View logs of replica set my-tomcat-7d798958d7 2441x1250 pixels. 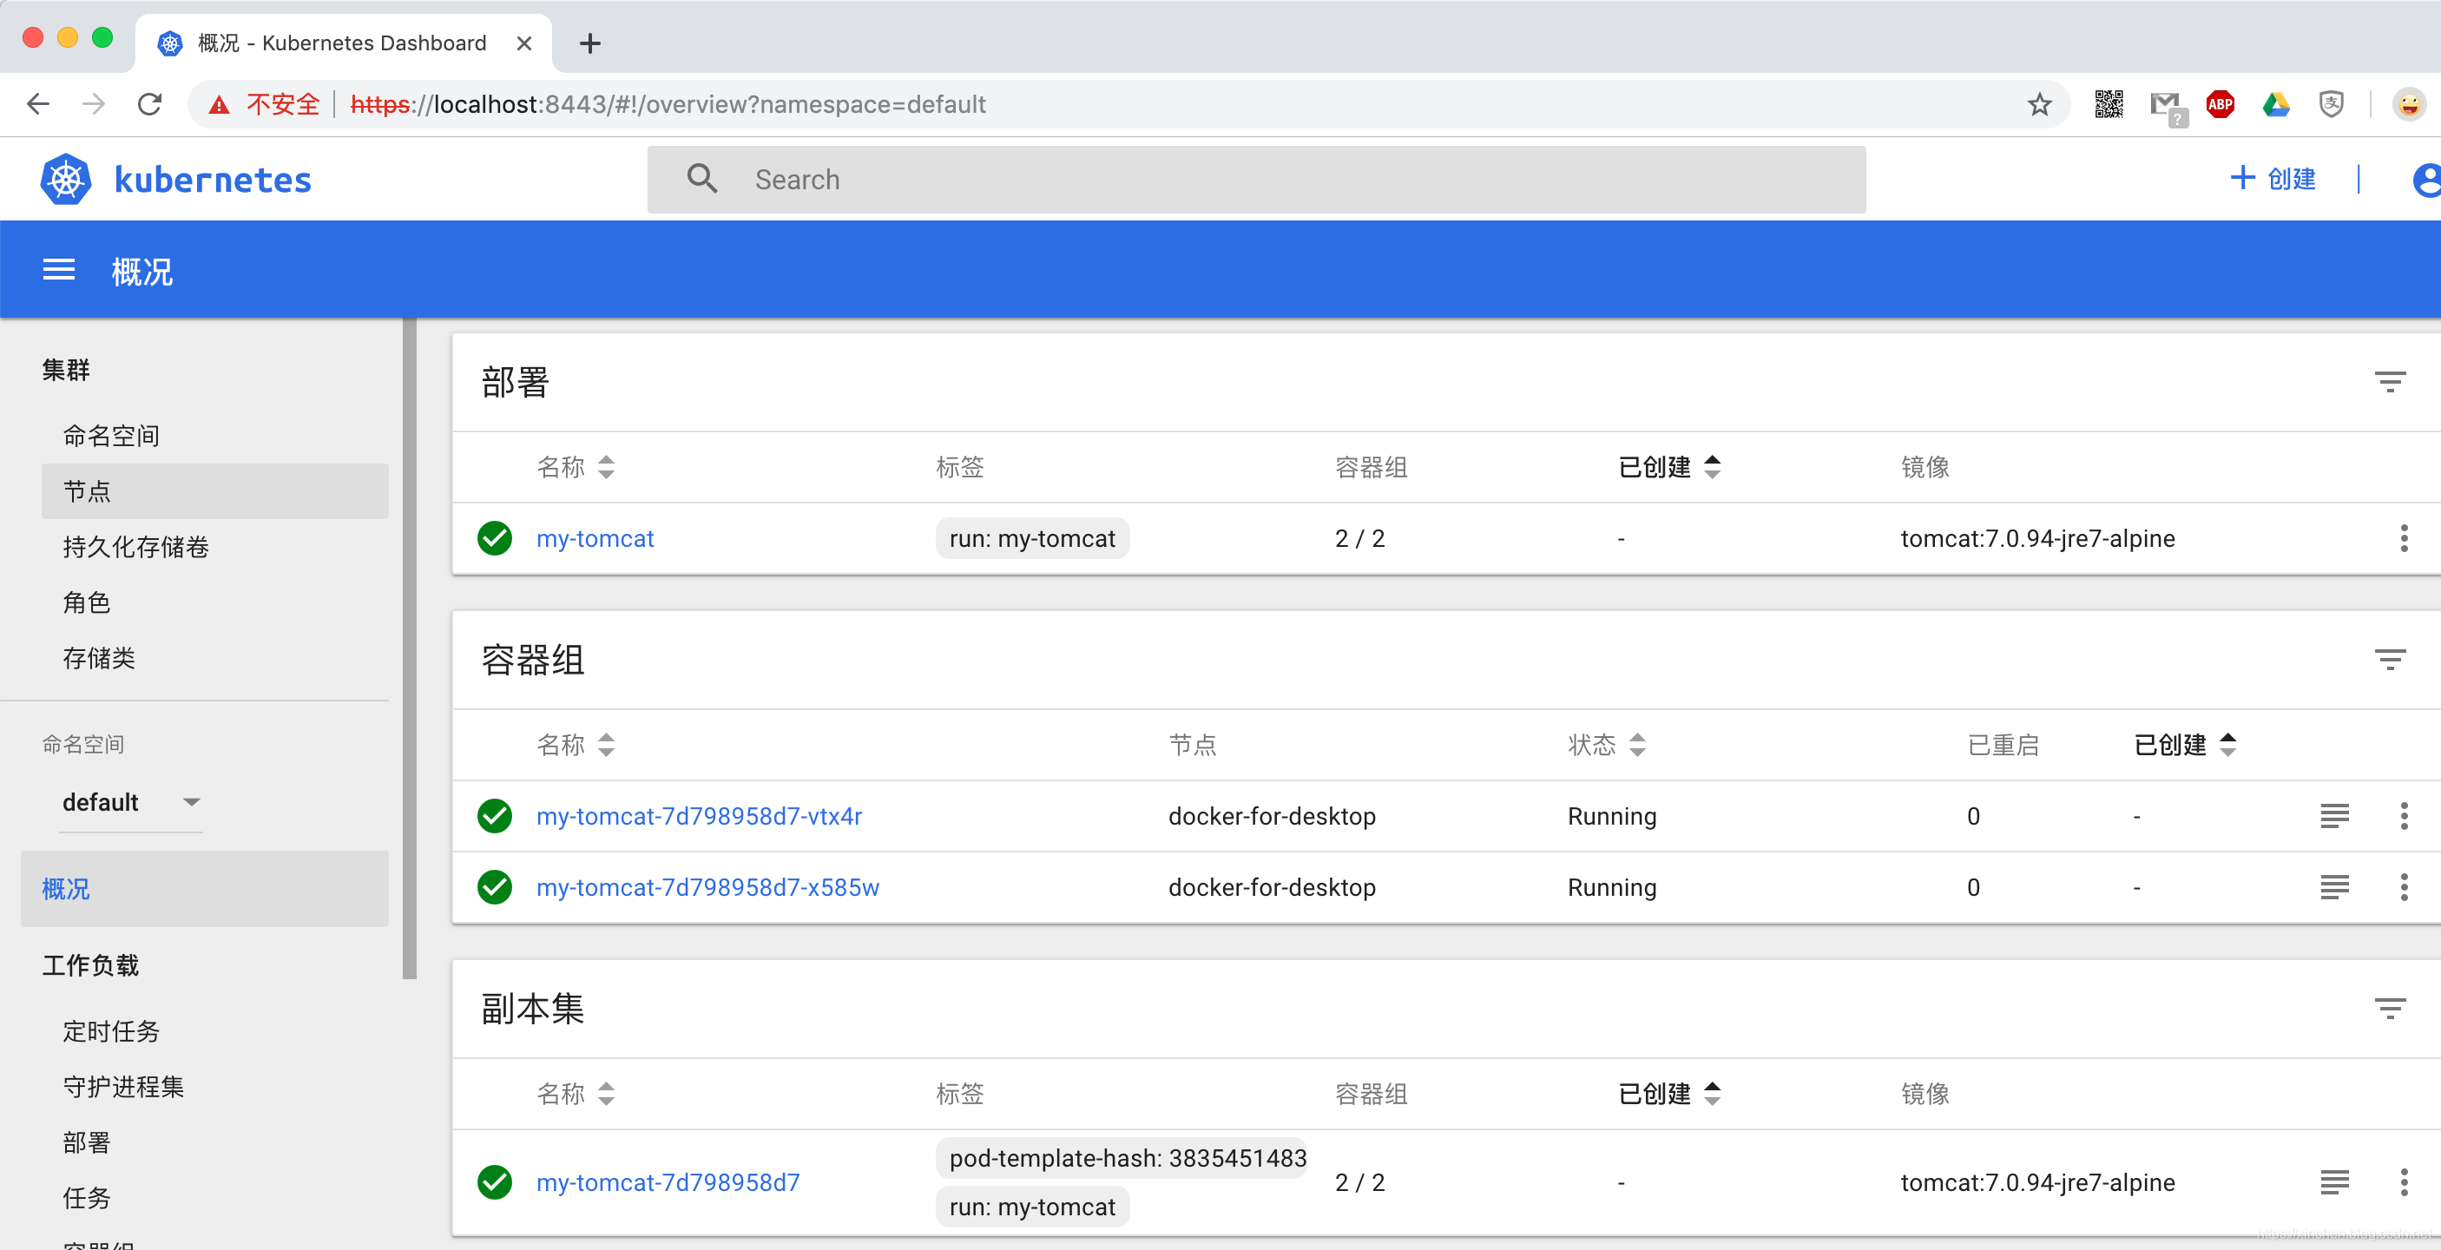(x=2334, y=1181)
